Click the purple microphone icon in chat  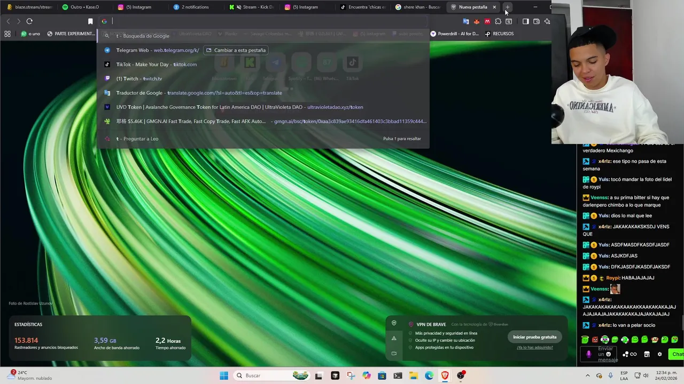(x=588, y=354)
